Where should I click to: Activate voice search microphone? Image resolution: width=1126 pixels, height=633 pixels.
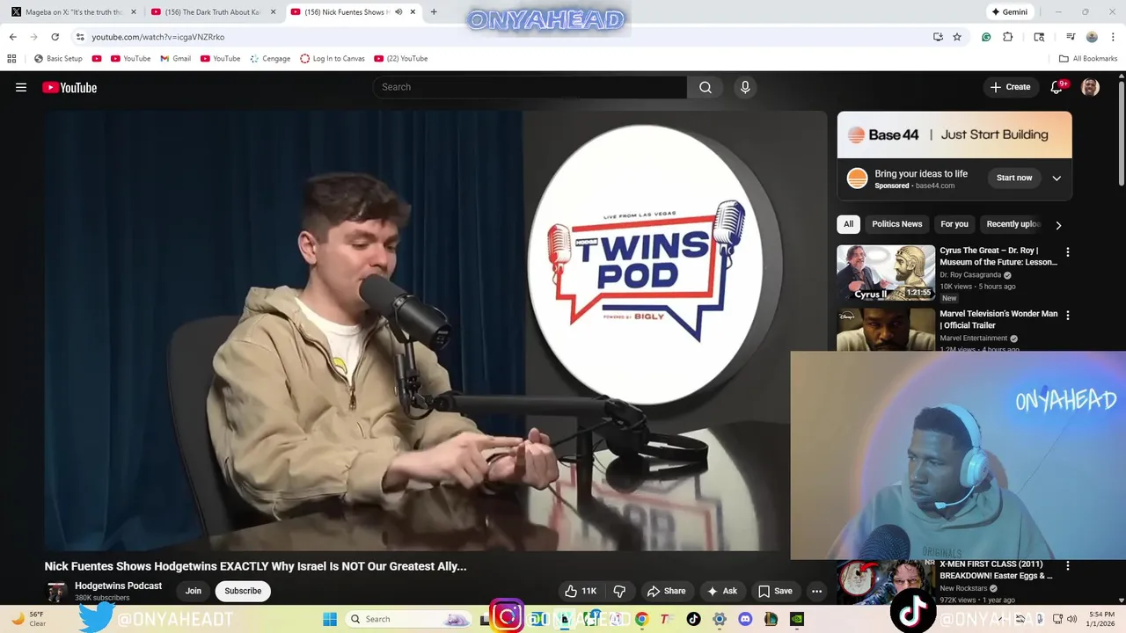click(745, 87)
